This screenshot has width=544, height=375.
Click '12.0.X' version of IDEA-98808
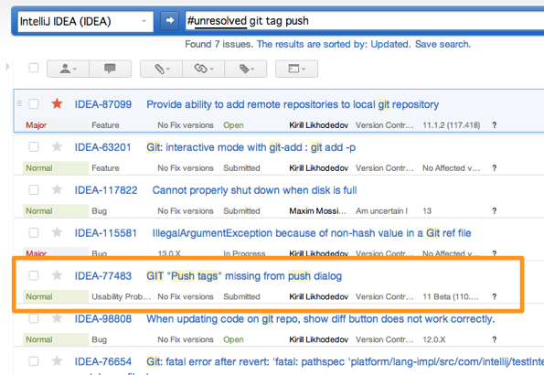pos(434,340)
